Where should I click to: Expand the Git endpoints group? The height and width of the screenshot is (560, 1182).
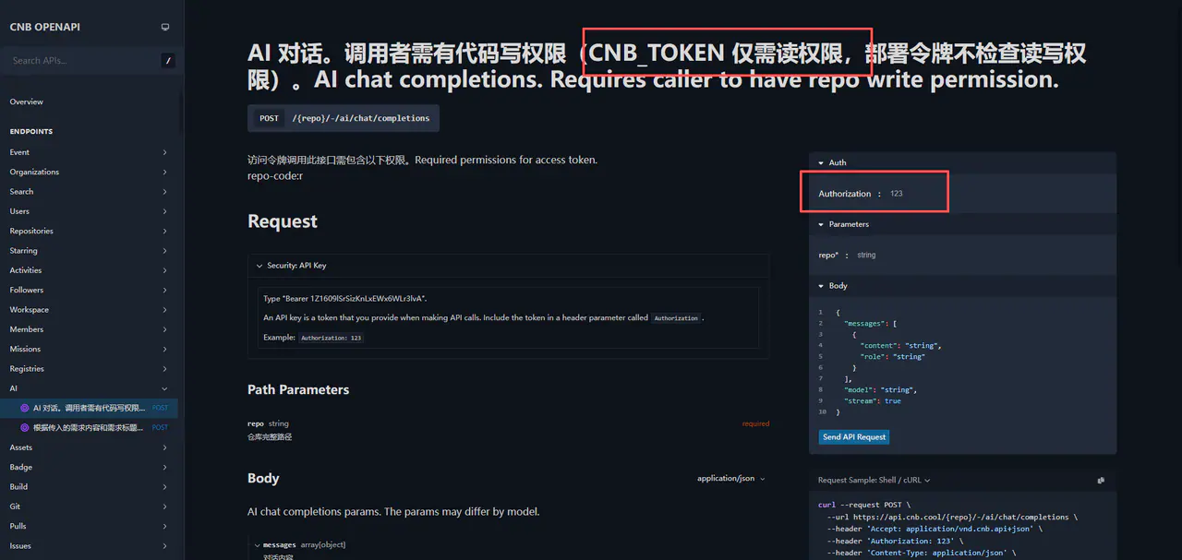(89, 506)
